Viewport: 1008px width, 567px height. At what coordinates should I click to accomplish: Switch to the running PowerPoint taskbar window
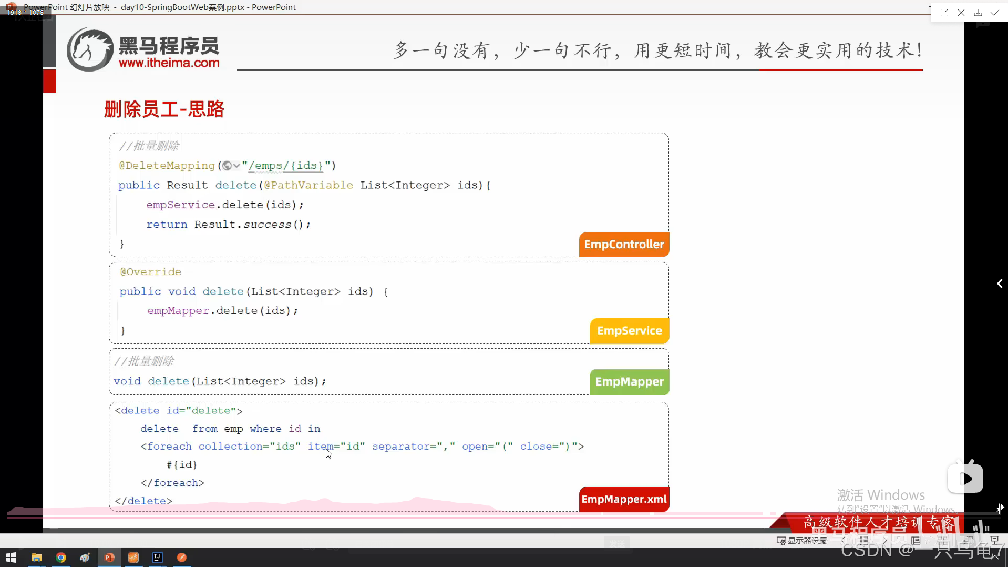pos(109,558)
